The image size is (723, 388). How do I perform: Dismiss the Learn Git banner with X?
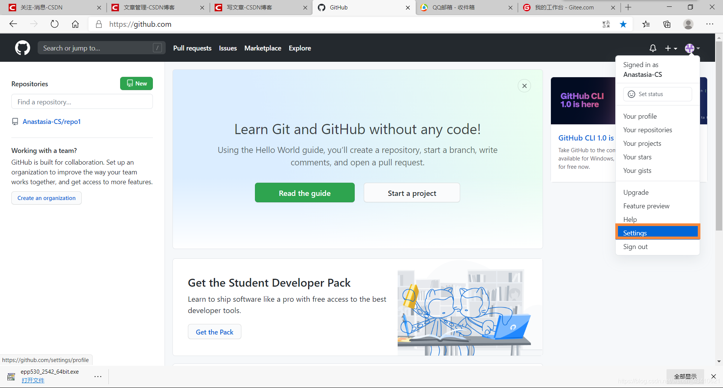tap(524, 86)
